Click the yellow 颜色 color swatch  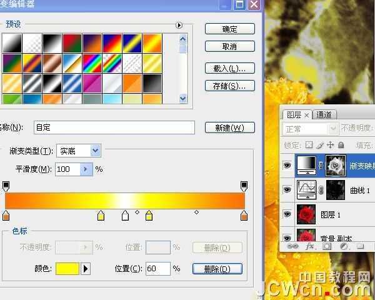[x=67, y=269]
